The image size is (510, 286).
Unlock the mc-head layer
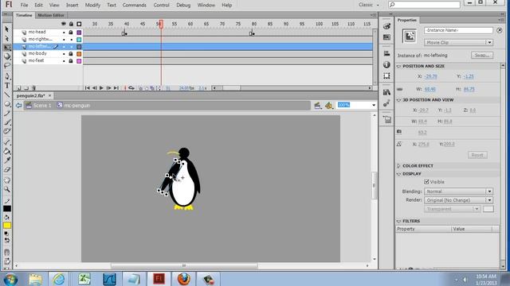tap(71, 33)
